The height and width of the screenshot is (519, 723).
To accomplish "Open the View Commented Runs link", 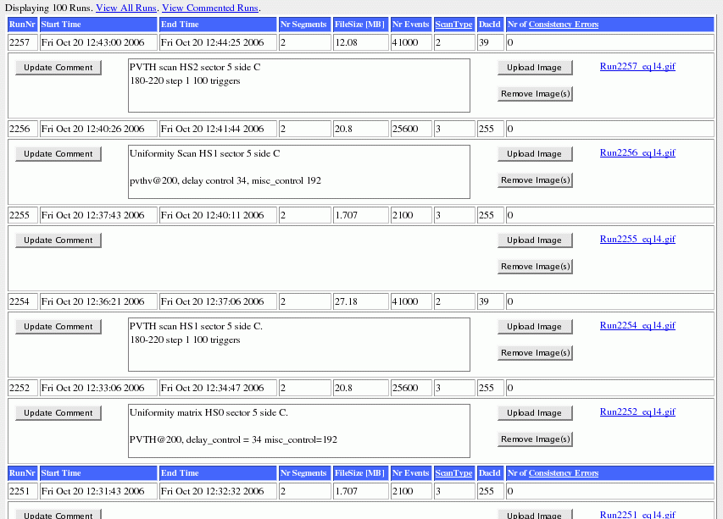I will (x=210, y=8).
